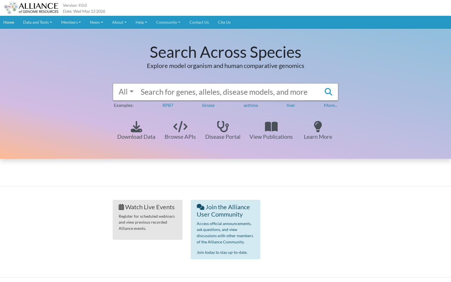Click the View Publications book icon
451x282 pixels.
click(x=271, y=127)
